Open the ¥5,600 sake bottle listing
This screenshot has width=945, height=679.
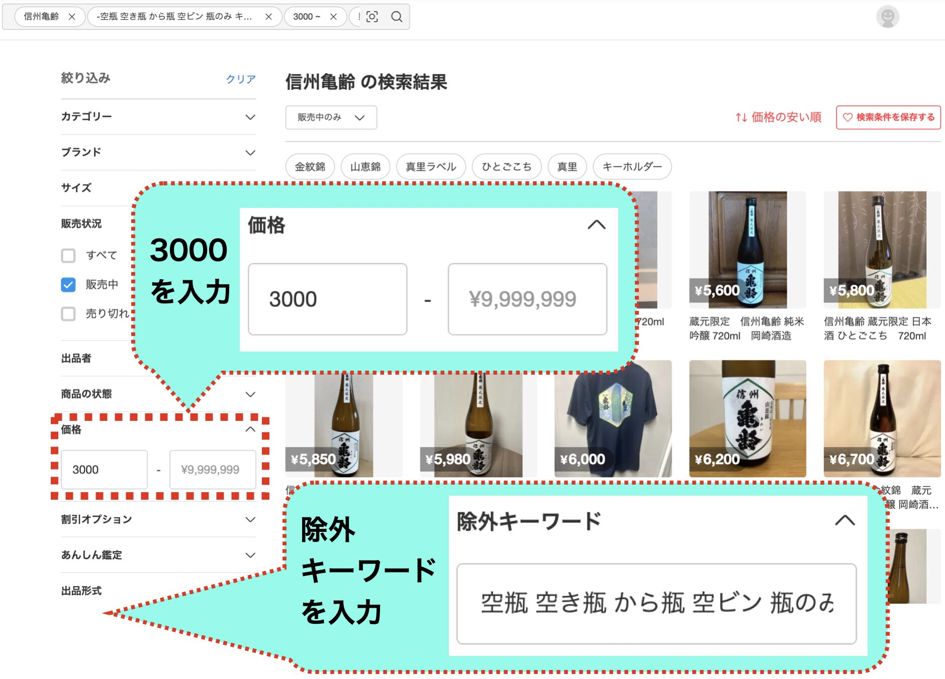click(747, 250)
